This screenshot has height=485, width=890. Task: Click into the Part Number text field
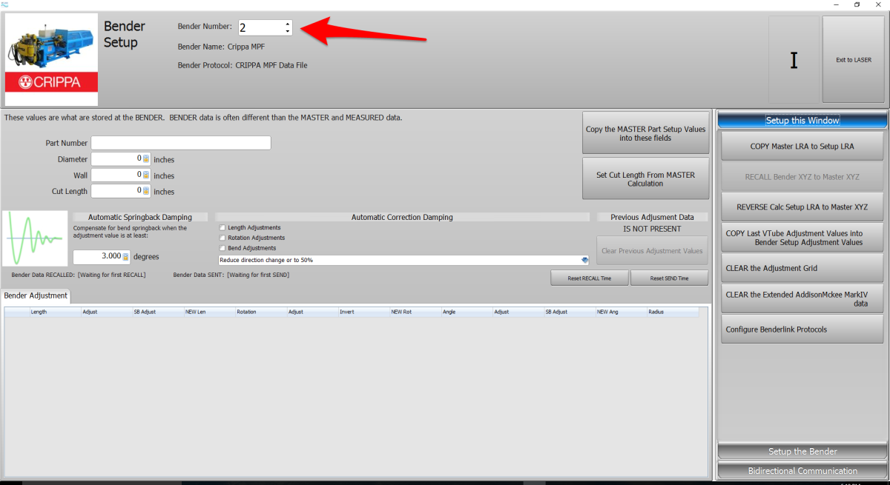(181, 143)
